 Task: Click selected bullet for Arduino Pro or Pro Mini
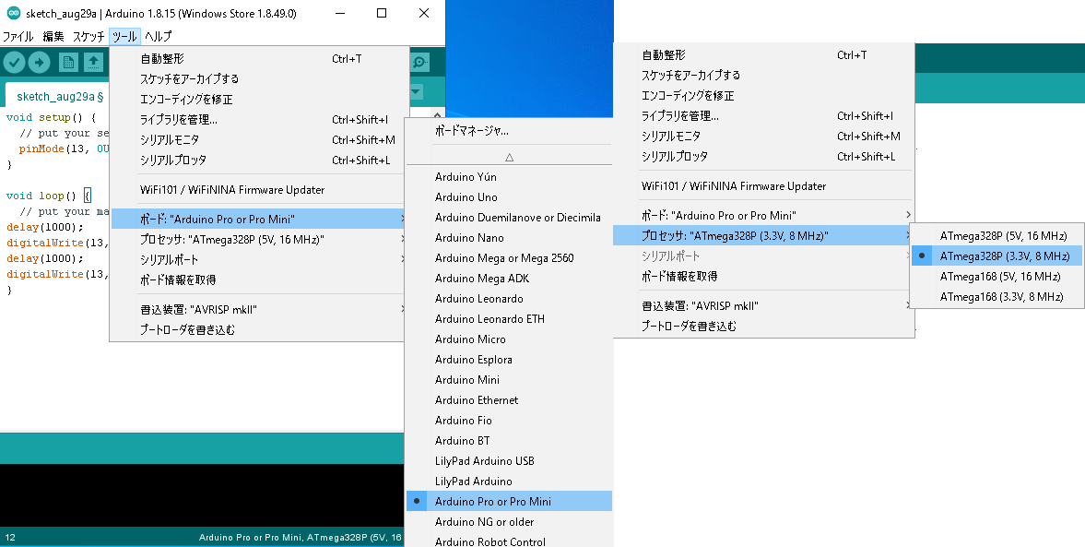(417, 501)
